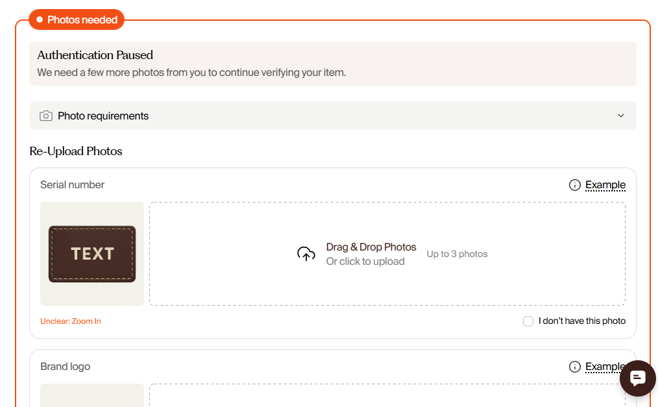Click the info icon next to Brand logo Example
The width and height of the screenshot is (658, 407).
point(574,367)
